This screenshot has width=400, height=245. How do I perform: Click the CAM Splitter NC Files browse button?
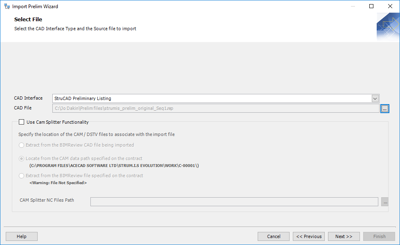384,202
